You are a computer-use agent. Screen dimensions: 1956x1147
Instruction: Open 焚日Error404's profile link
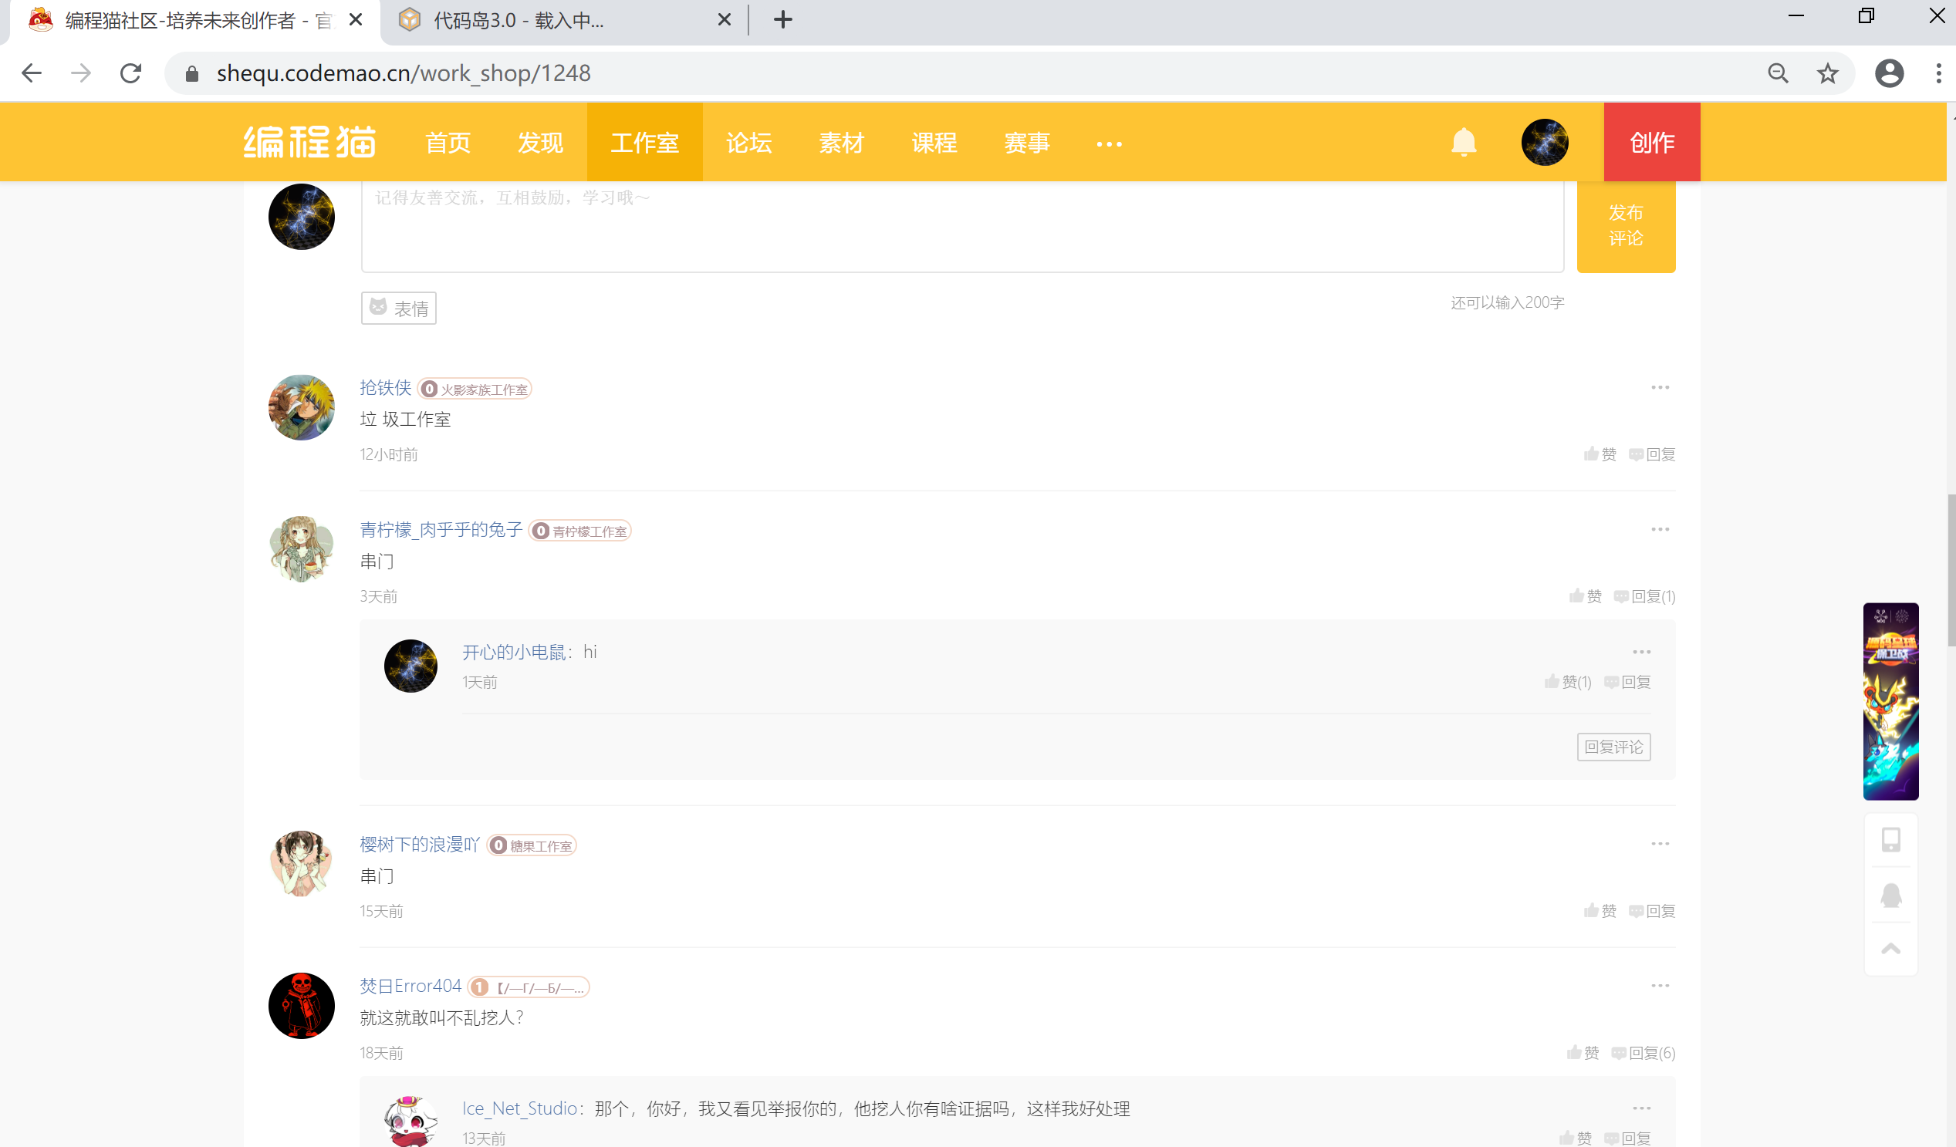410,986
